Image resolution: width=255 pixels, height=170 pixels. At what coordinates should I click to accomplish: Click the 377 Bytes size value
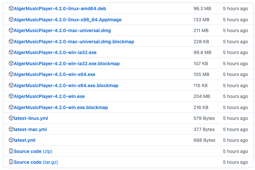[x=204, y=129]
